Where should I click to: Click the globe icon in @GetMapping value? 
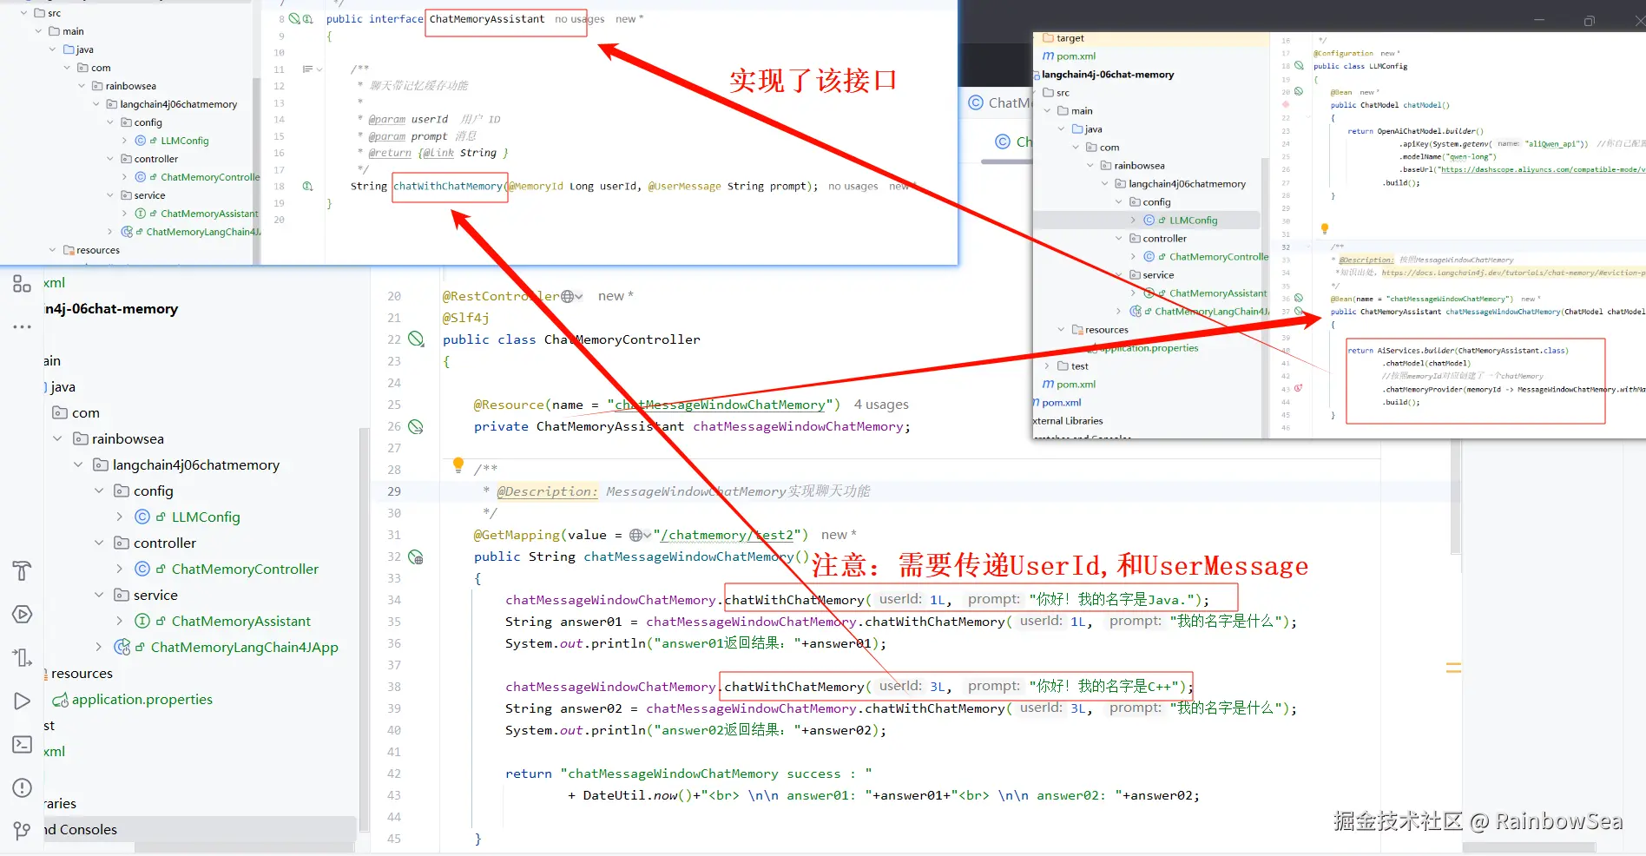click(x=635, y=535)
